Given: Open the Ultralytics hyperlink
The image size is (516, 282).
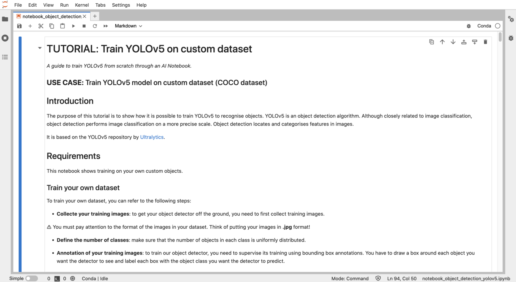Looking at the screenshot, I should coord(152,137).
